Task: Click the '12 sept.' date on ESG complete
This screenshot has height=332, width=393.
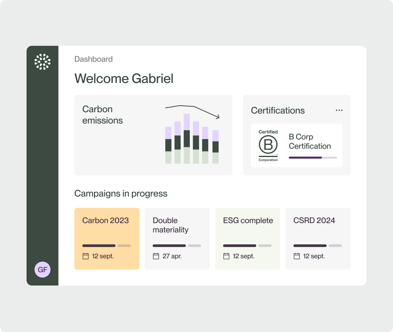Action: tap(243, 256)
